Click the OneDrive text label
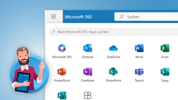This screenshot has height=100, width=178. point(113,57)
